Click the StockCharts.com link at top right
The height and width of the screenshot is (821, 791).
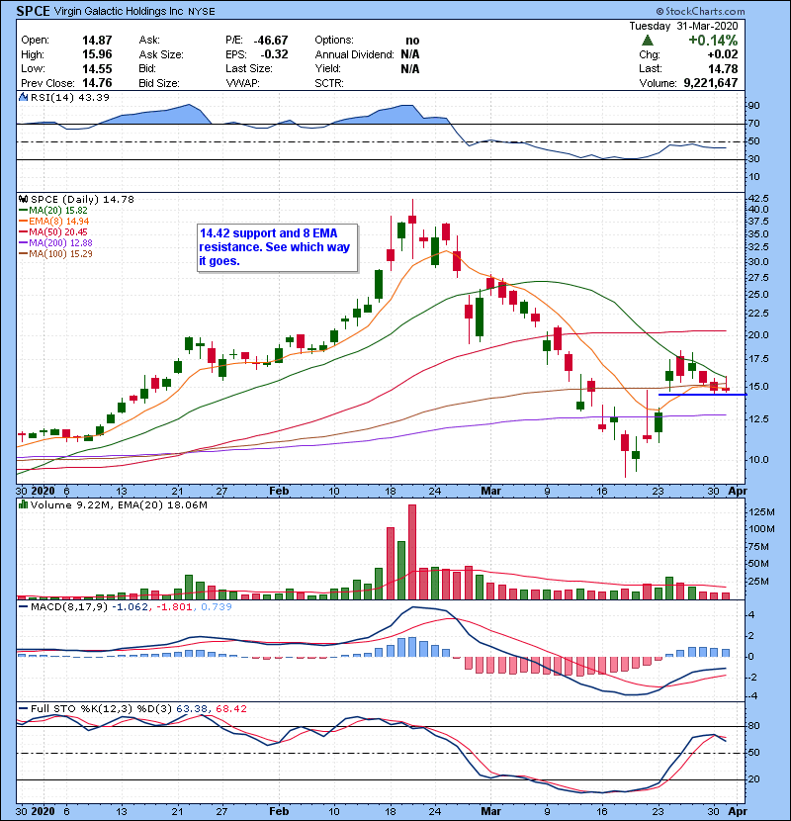(700, 11)
